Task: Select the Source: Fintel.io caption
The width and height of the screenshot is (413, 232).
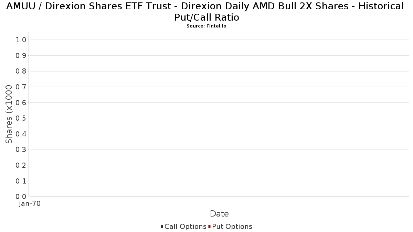Action: [x=206, y=26]
